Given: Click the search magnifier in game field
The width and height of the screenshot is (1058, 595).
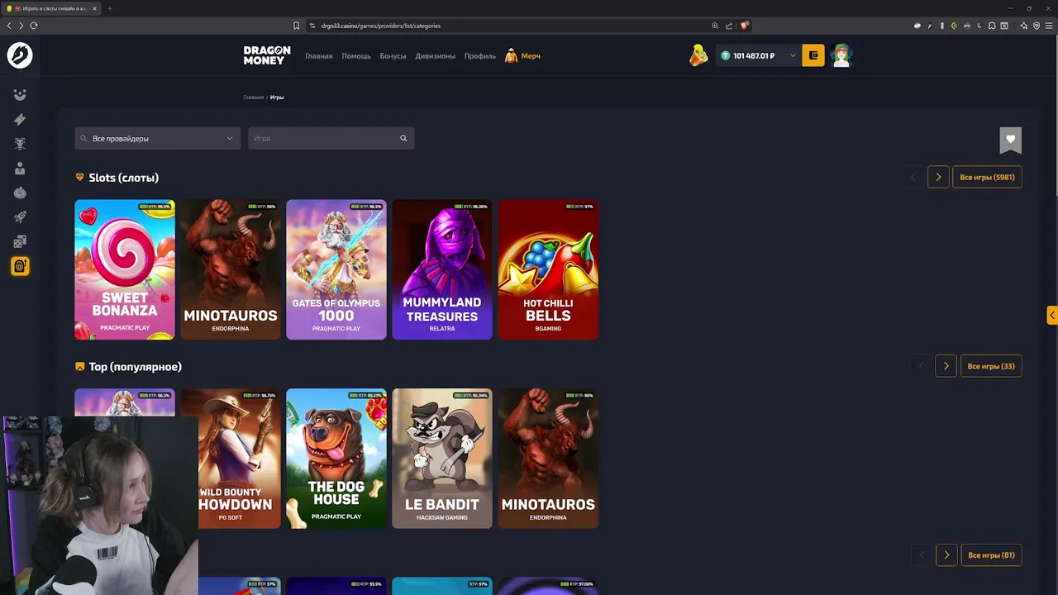Looking at the screenshot, I should [x=403, y=138].
